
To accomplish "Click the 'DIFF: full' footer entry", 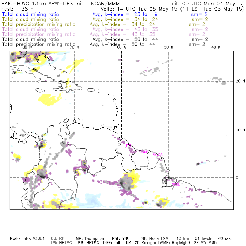I will pyautogui.click(x=112, y=243).
